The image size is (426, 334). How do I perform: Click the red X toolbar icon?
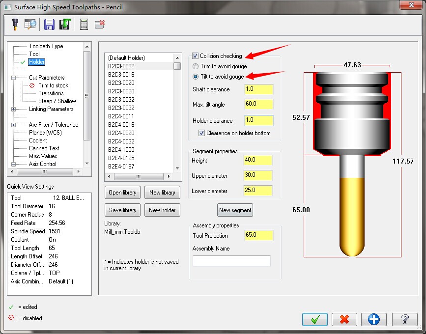100,24
